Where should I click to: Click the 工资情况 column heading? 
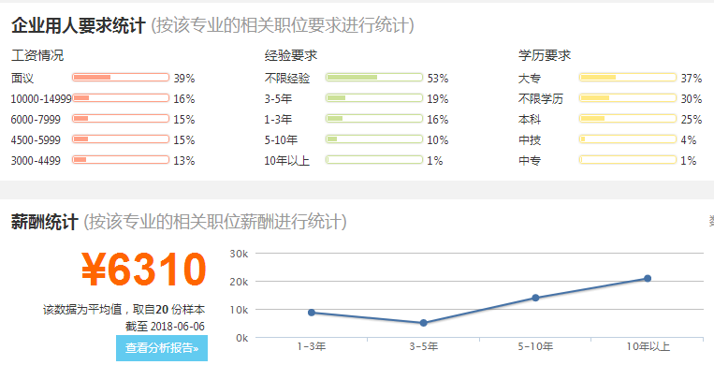pyautogui.click(x=37, y=55)
